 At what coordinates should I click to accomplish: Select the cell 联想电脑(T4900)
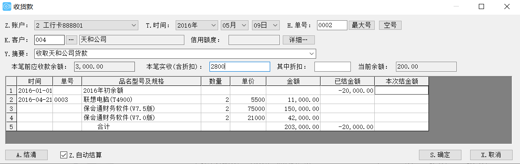coord(141,99)
